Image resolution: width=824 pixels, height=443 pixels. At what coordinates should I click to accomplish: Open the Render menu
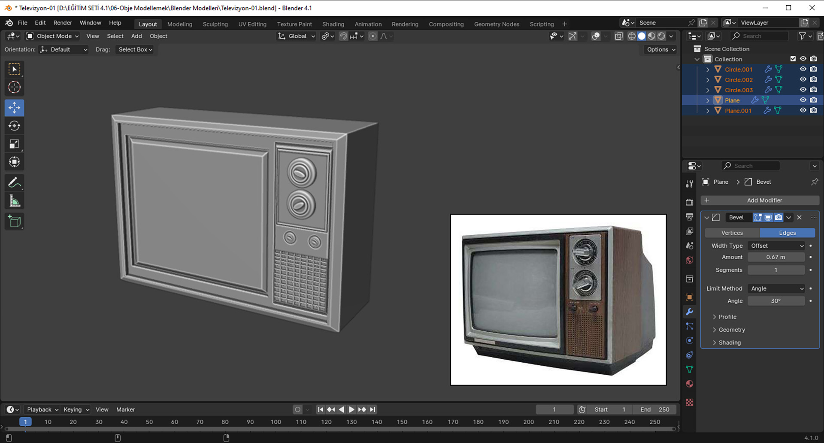[63, 23]
